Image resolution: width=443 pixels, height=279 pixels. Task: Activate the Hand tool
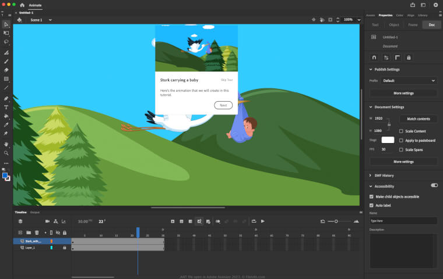[x=6, y=144]
